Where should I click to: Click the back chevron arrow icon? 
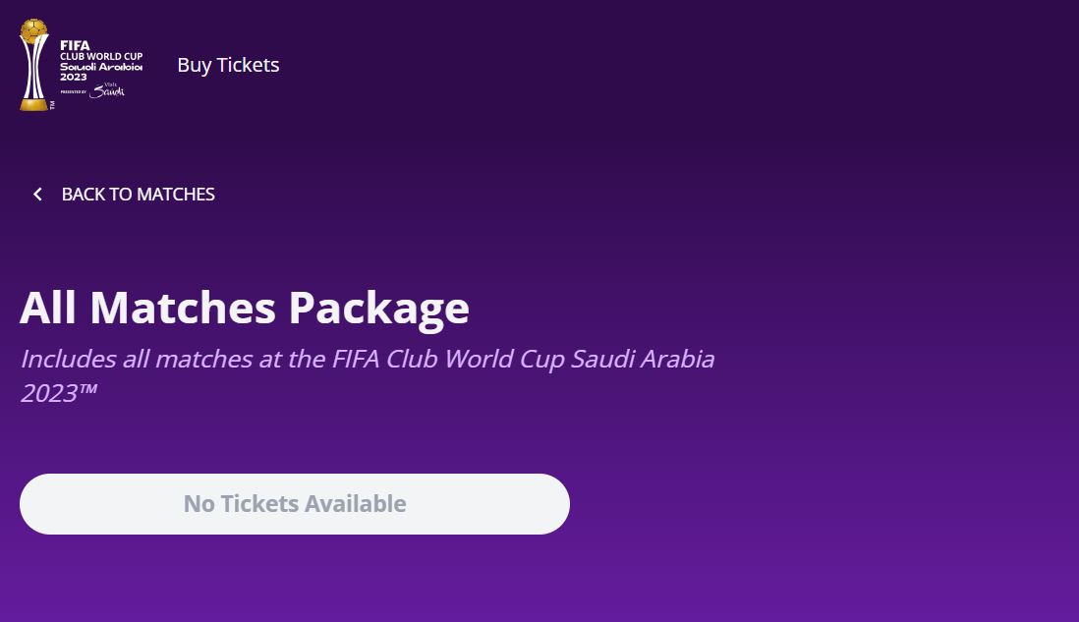click(x=38, y=194)
